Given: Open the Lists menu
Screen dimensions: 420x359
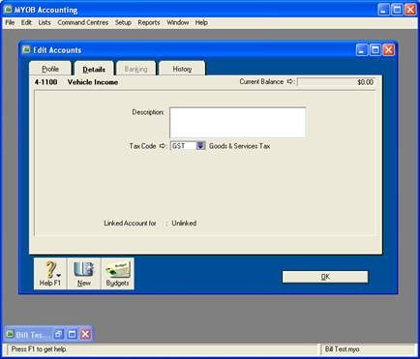Looking at the screenshot, I should 45,22.
